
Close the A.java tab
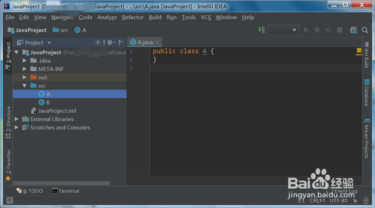157,42
